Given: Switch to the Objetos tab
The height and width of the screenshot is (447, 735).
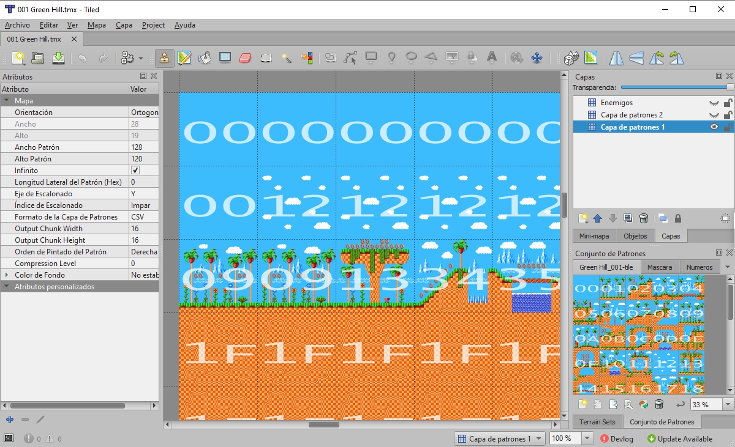Looking at the screenshot, I should pos(635,235).
